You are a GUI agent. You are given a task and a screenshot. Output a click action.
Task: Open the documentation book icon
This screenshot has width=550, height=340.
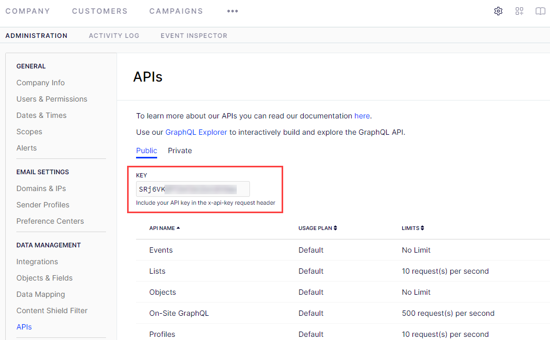(x=540, y=11)
